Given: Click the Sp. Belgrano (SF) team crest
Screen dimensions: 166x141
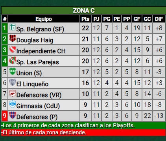Looking at the screenshot, I should click(13, 27).
